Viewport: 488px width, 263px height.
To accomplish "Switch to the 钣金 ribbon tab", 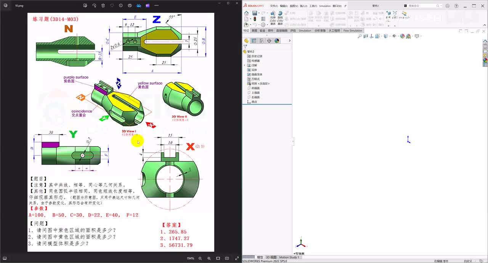I will pyautogui.click(x=262, y=30).
